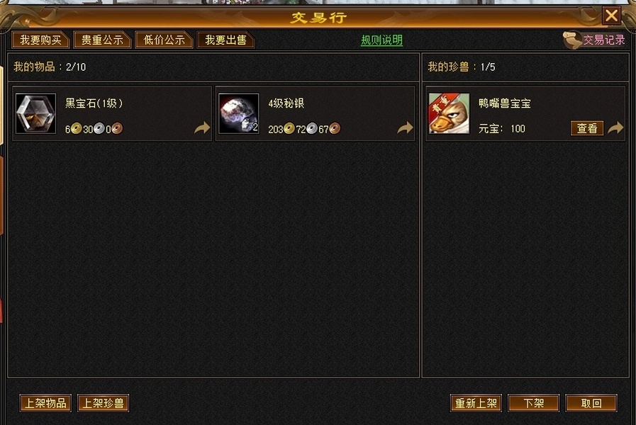636x425 pixels.
Task: Go to the 我要出售 tab
Action: point(225,40)
